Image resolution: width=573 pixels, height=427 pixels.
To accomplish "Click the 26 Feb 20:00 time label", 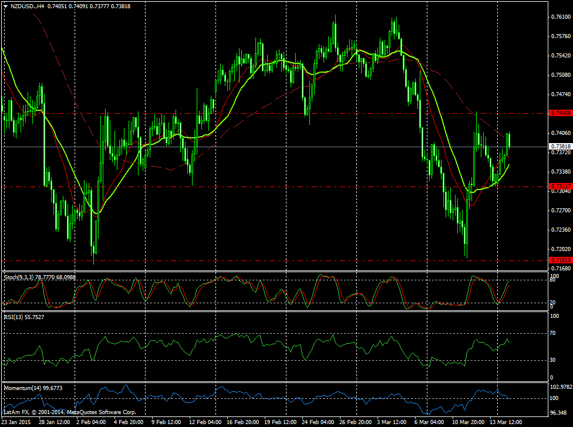I will coord(356,422).
